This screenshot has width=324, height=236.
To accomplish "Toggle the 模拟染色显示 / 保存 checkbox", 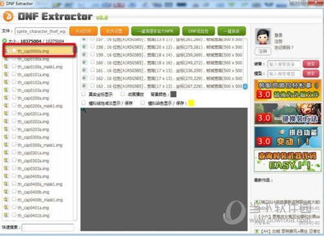I will point(143,103).
